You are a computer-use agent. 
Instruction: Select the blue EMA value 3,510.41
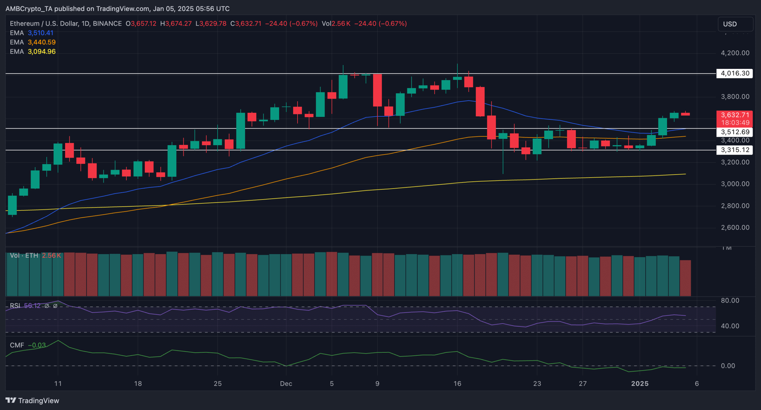[41, 33]
